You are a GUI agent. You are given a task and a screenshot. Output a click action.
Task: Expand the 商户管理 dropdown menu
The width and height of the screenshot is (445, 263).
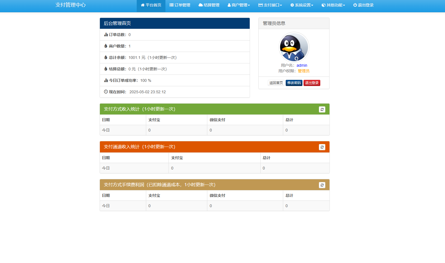tap(239, 5)
